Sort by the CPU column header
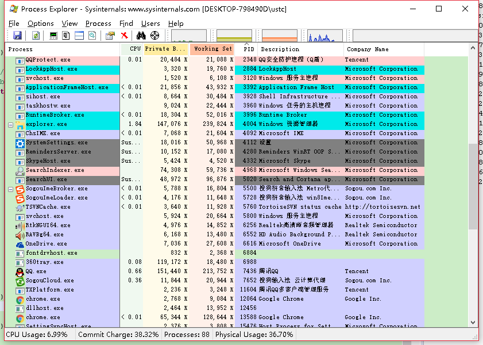483x345 pixels. [x=132, y=49]
